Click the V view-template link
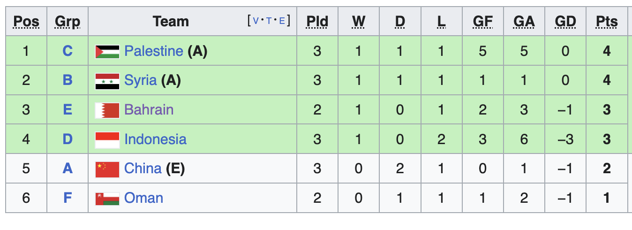Image resolution: width=632 pixels, height=230 pixels. 256,21
